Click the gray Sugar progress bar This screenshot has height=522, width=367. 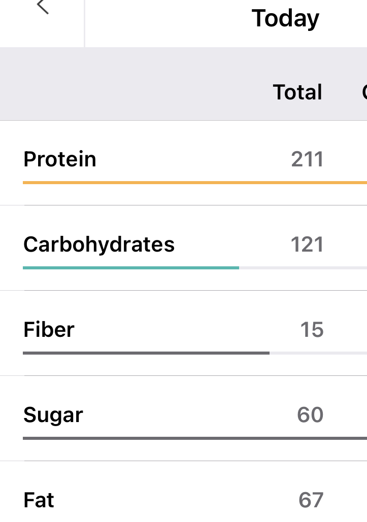(x=194, y=438)
